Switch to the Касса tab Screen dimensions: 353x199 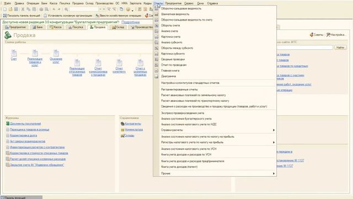(56, 27)
